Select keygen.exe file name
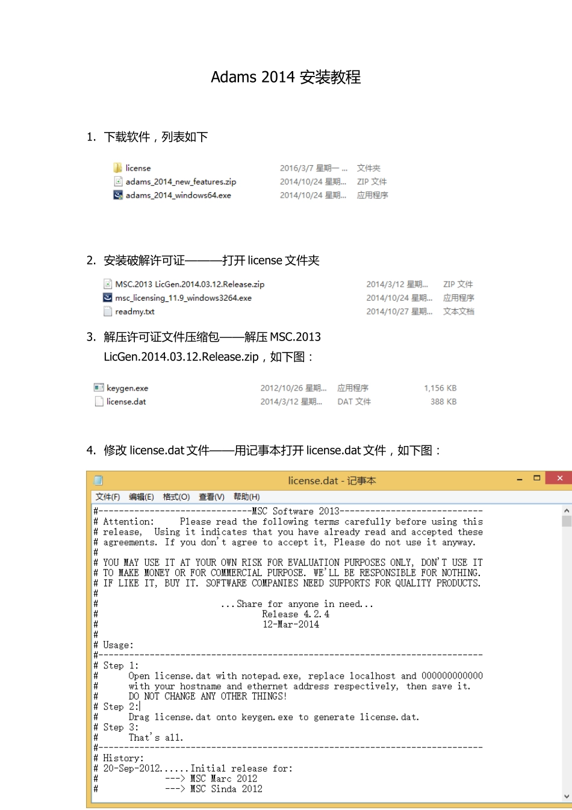Screen dimensions: 572x810 127,388
